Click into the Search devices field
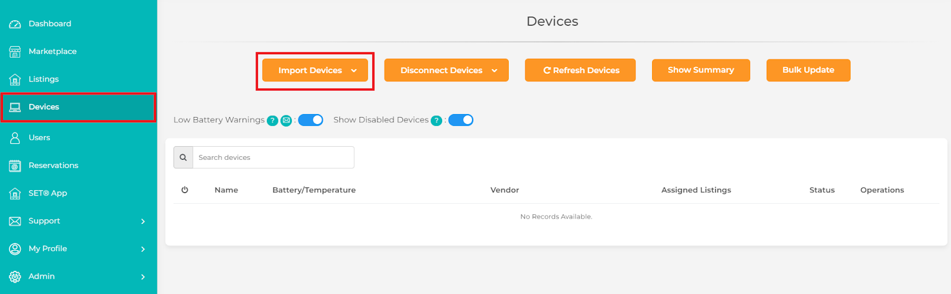Viewport: 951px width, 294px height. pyautogui.click(x=273, y=157)
